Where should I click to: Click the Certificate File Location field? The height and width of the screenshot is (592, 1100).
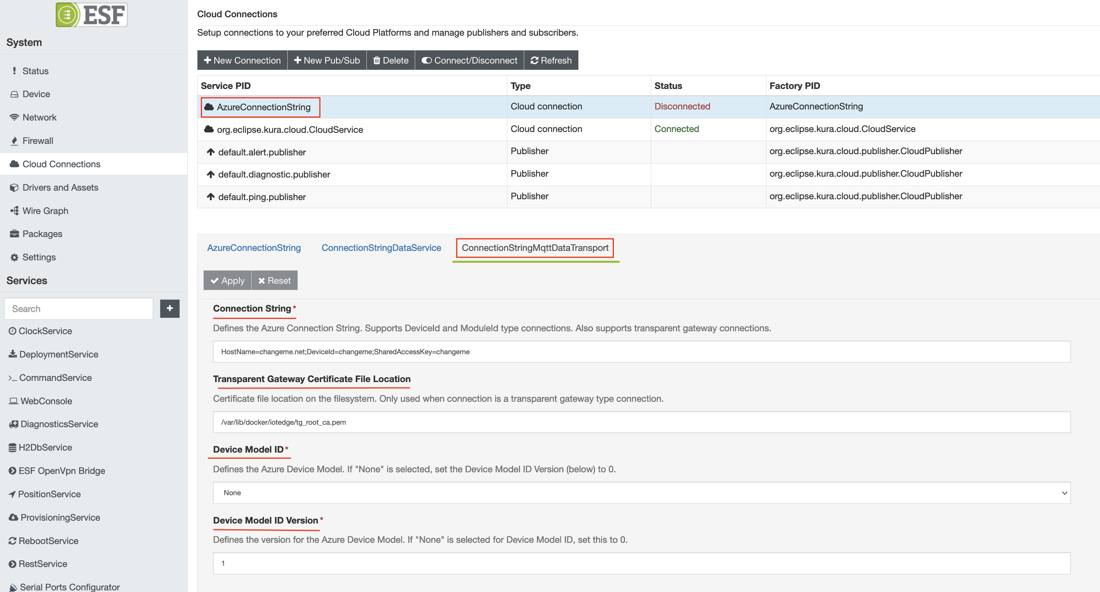(x=641, y=422)
